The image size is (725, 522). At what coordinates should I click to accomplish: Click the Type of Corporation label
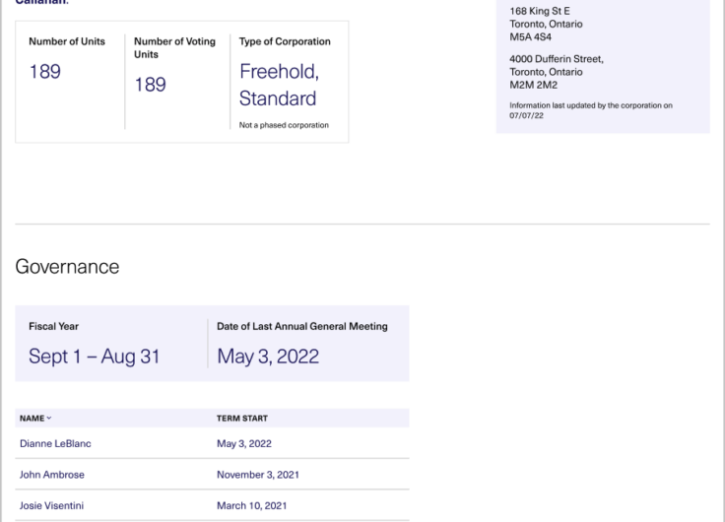point(285,41)
